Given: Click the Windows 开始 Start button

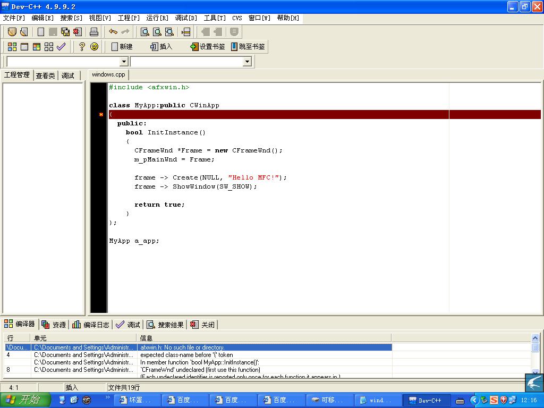Looking at the screenshot, I should tap(25, 400).
